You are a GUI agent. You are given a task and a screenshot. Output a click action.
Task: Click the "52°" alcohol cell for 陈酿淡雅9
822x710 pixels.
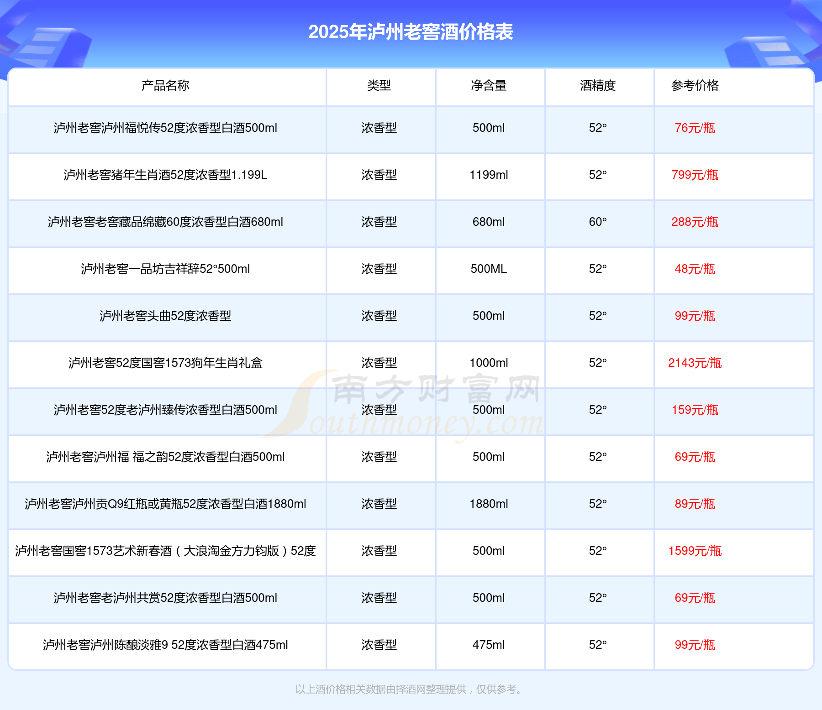[598, 645]
